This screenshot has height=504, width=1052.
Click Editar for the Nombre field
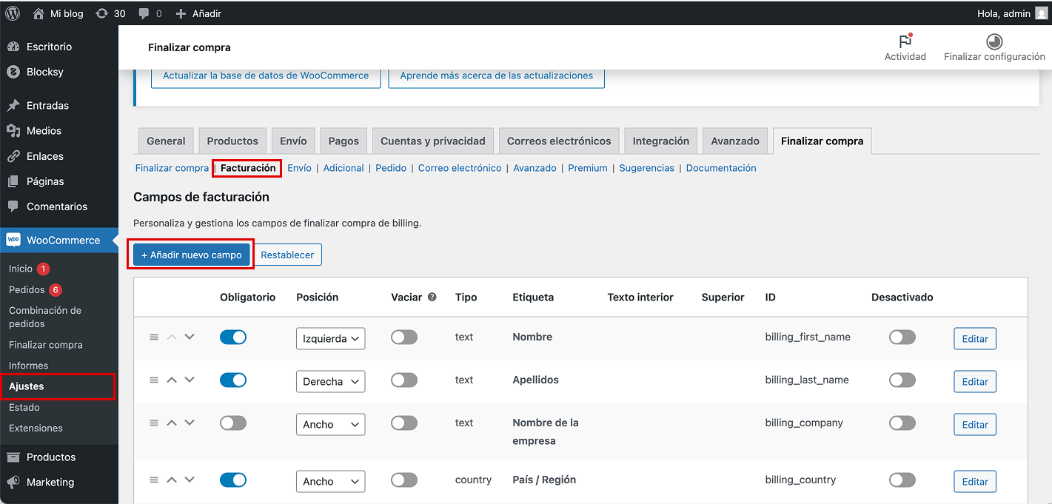(975, 338)
